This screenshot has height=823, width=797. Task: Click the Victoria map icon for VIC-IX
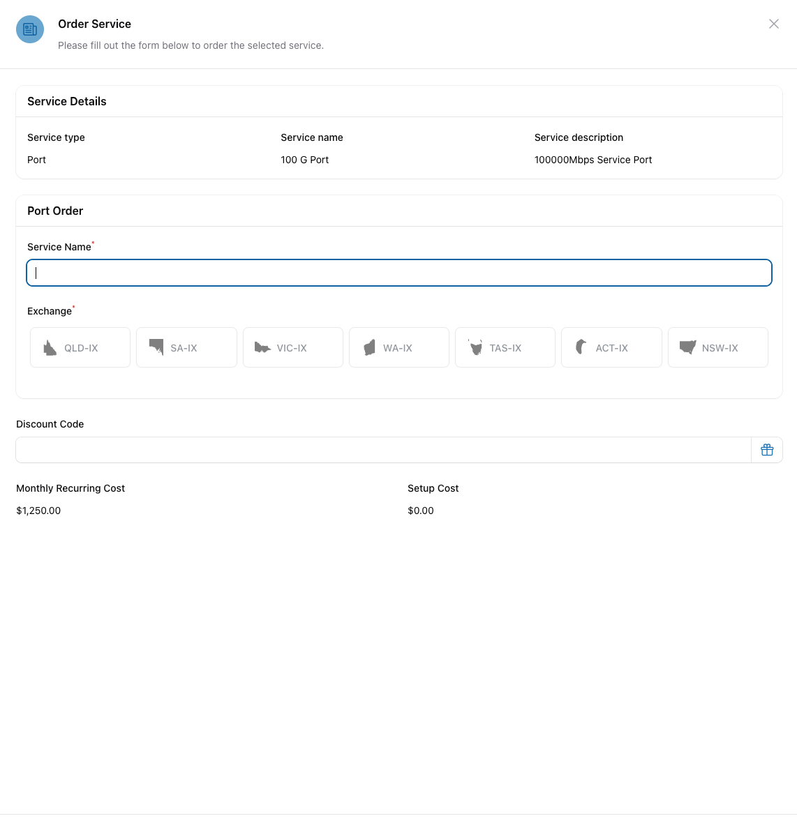click(262, 347)
